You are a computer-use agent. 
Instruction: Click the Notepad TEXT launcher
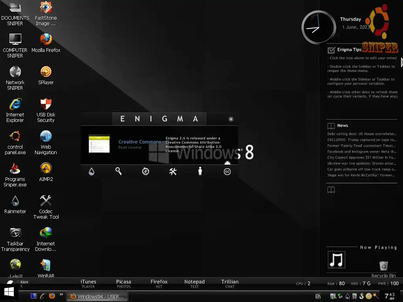point(194,284)
